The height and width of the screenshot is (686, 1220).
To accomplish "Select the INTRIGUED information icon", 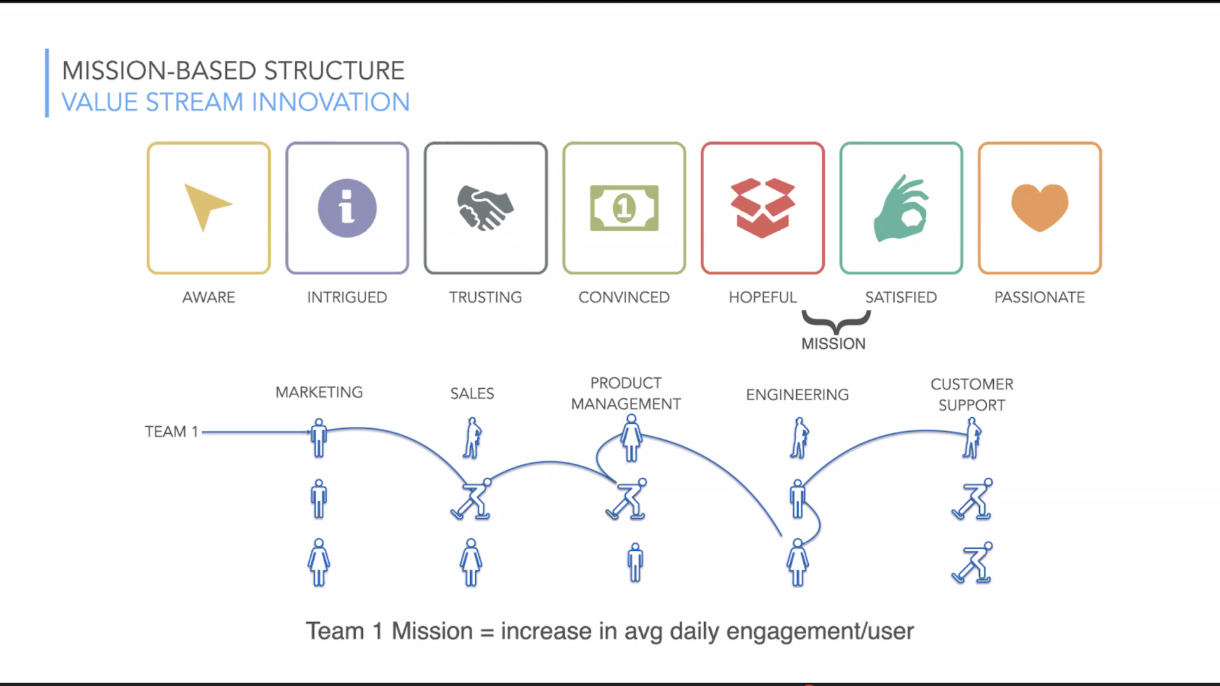I will [347, 208].
